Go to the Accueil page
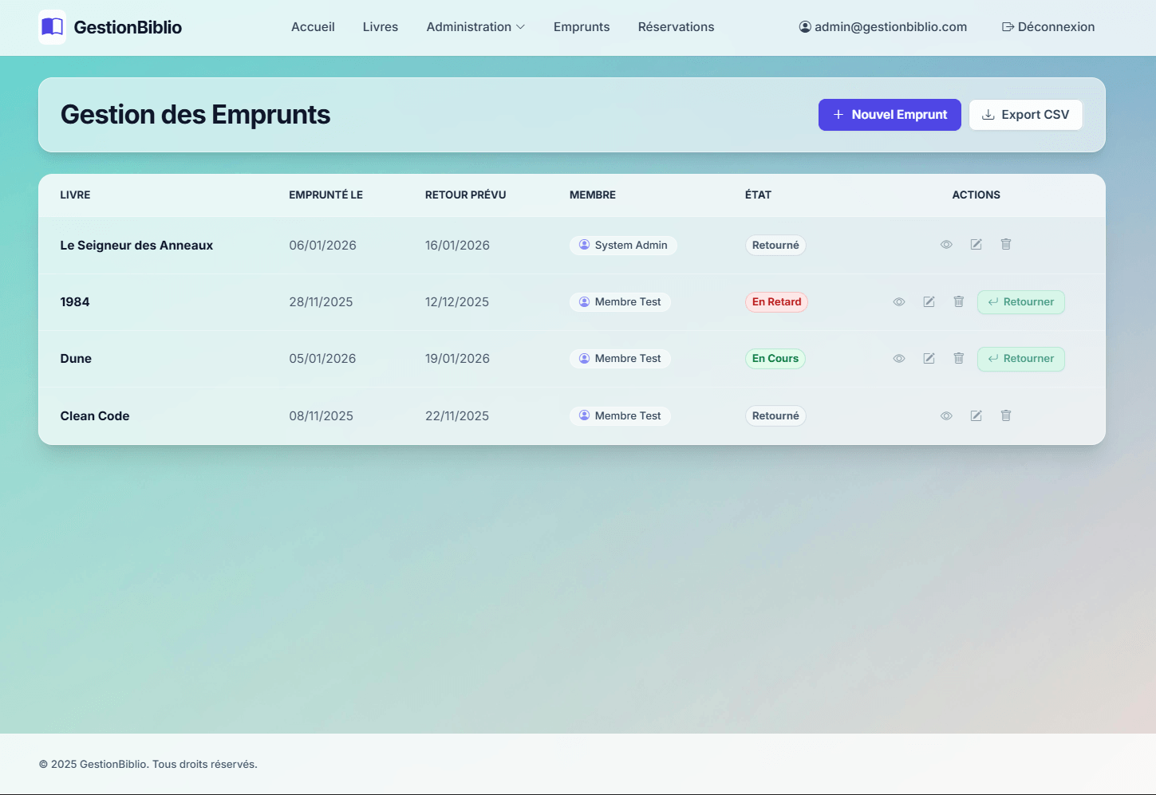This screenshot has width=1156, height=795. click(313, 27)
